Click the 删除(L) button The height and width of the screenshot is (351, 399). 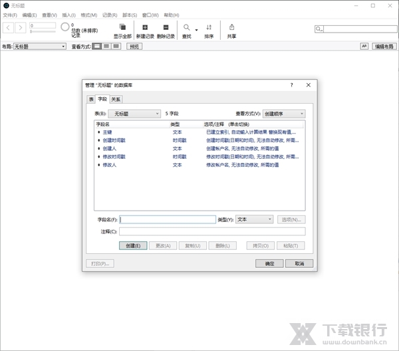[x=223, y=245]
